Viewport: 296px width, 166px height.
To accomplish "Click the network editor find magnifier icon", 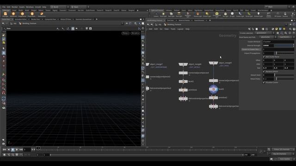I will [x=290, y=29].
